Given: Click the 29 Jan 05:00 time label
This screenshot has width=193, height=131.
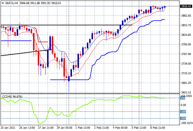Looking at the screenshot, I should [x=65, y=128].
